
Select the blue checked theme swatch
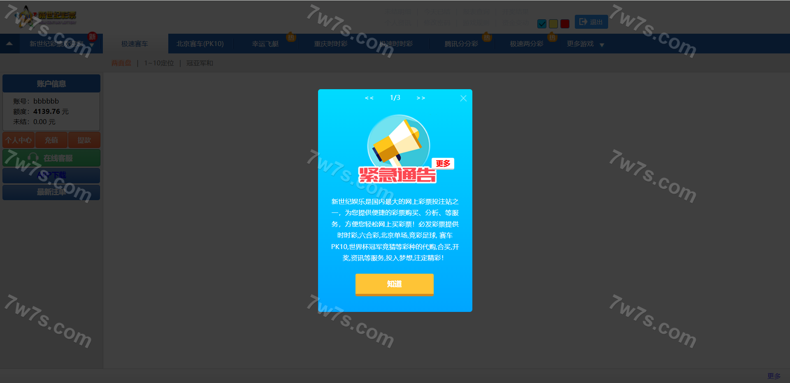[542, 24]
